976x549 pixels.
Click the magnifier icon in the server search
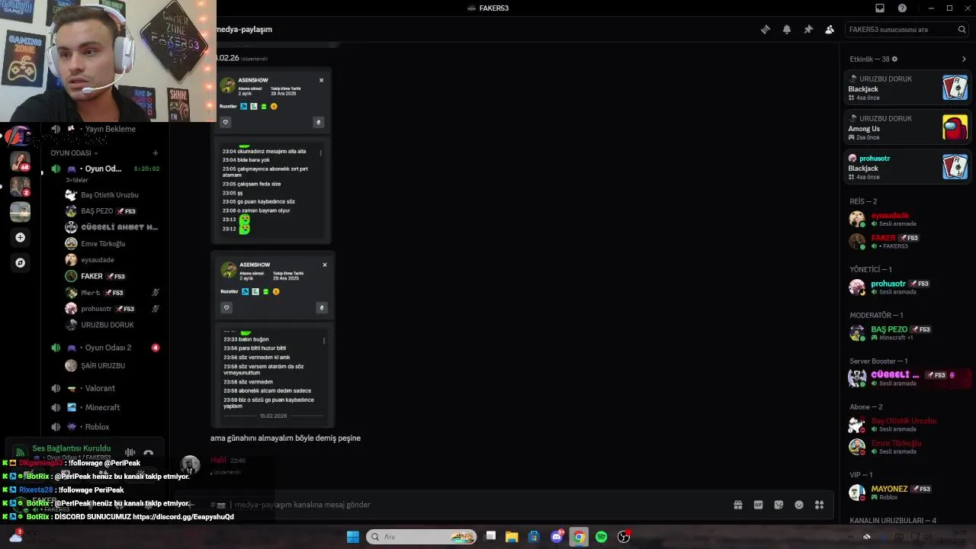(962, 30)
